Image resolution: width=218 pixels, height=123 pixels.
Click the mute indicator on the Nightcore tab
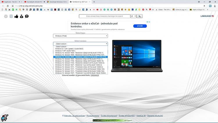tap(19, 2)
